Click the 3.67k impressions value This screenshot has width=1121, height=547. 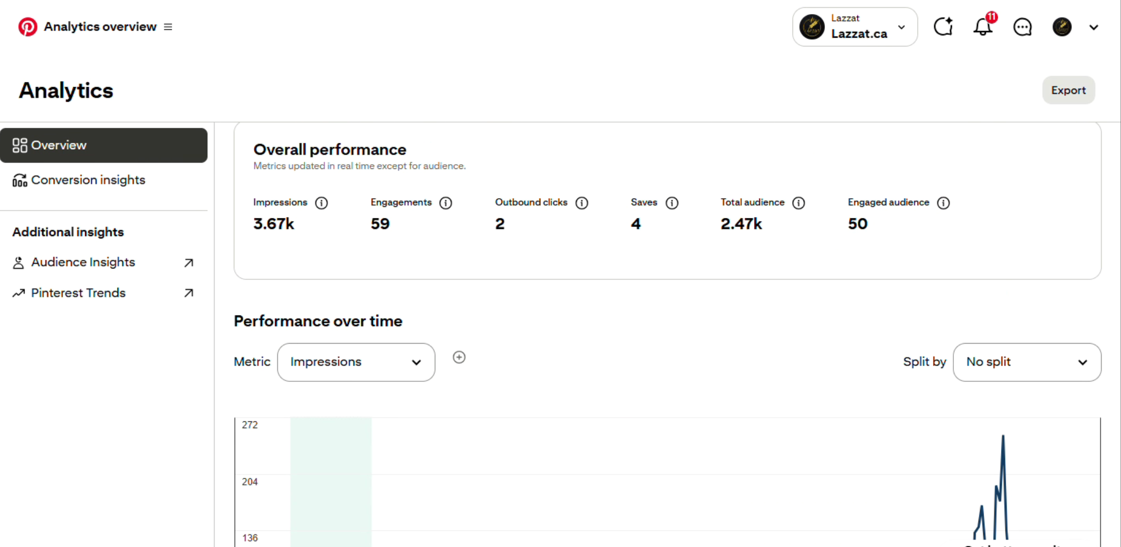pyautogui.click(x=274, y=224)
